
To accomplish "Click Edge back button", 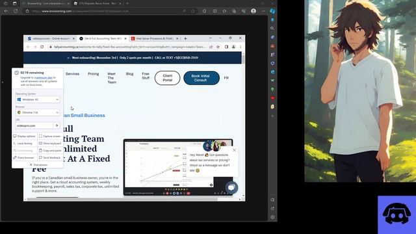I will coord(6,11).
